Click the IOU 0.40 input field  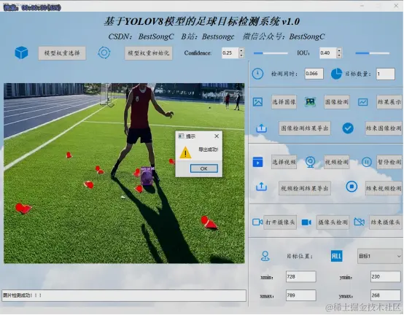[328, 52]
